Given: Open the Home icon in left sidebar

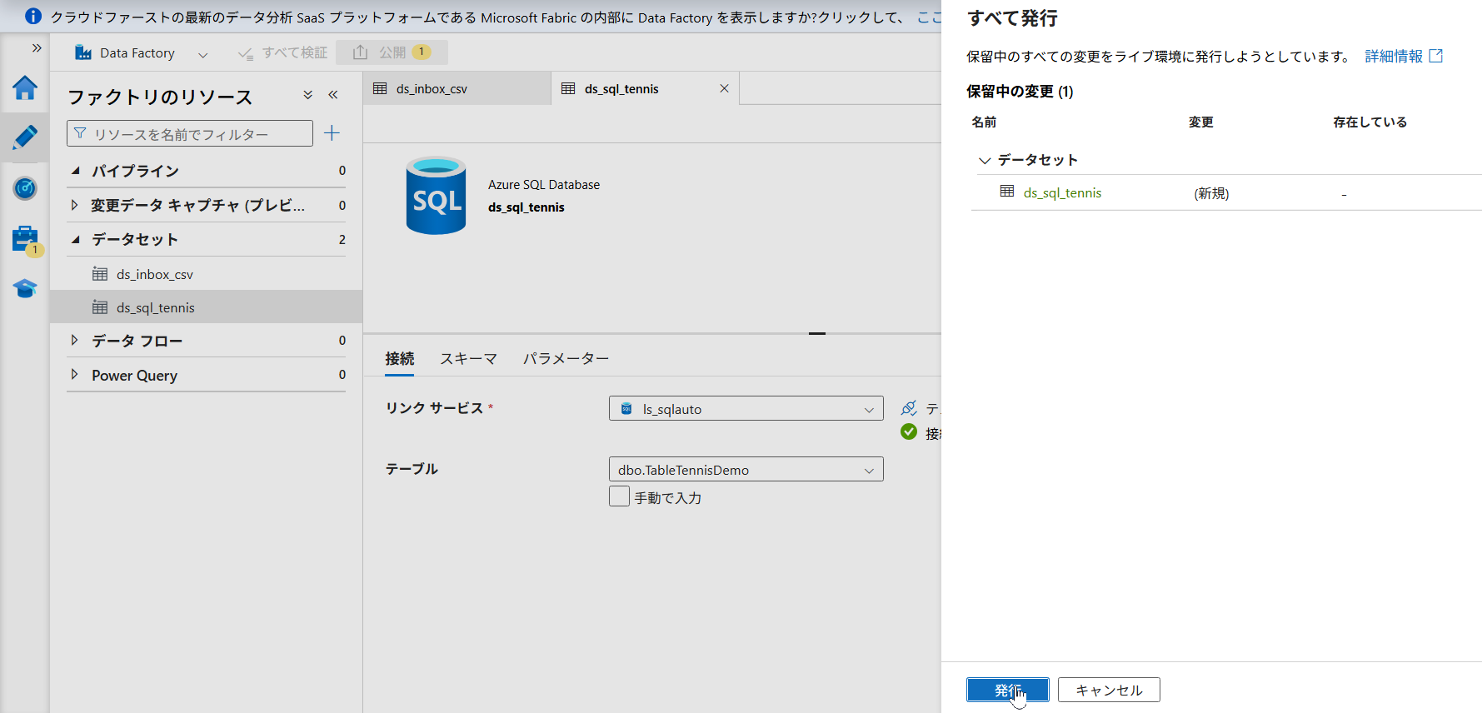Looking at the screenshot, I should pyautogui.click(x=25, y=87).
